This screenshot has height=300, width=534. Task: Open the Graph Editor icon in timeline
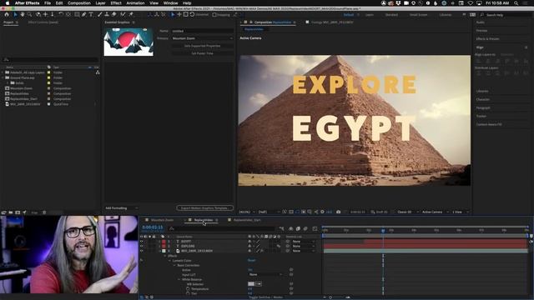[315, 228]
